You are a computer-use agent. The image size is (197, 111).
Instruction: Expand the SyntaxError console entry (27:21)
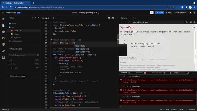coord(124,100)
